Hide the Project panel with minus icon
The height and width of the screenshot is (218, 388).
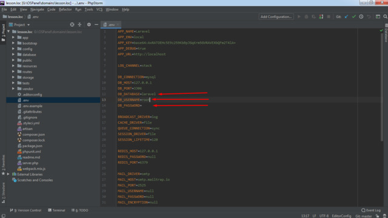coord(96,25)
